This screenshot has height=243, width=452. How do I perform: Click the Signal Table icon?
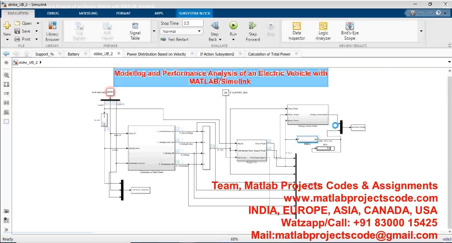click(x=135, y=31)
